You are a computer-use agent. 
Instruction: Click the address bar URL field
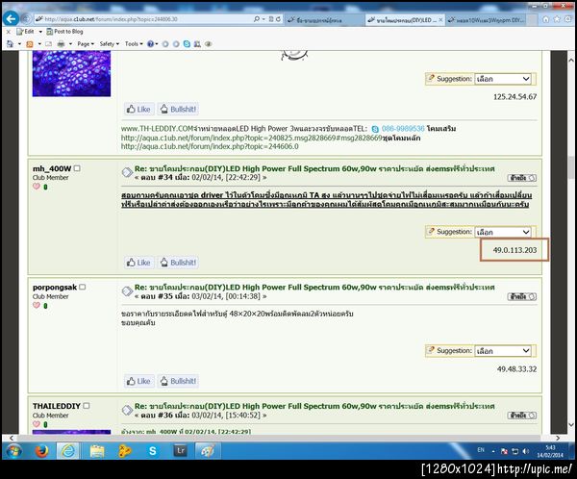[x=143, y=19]
